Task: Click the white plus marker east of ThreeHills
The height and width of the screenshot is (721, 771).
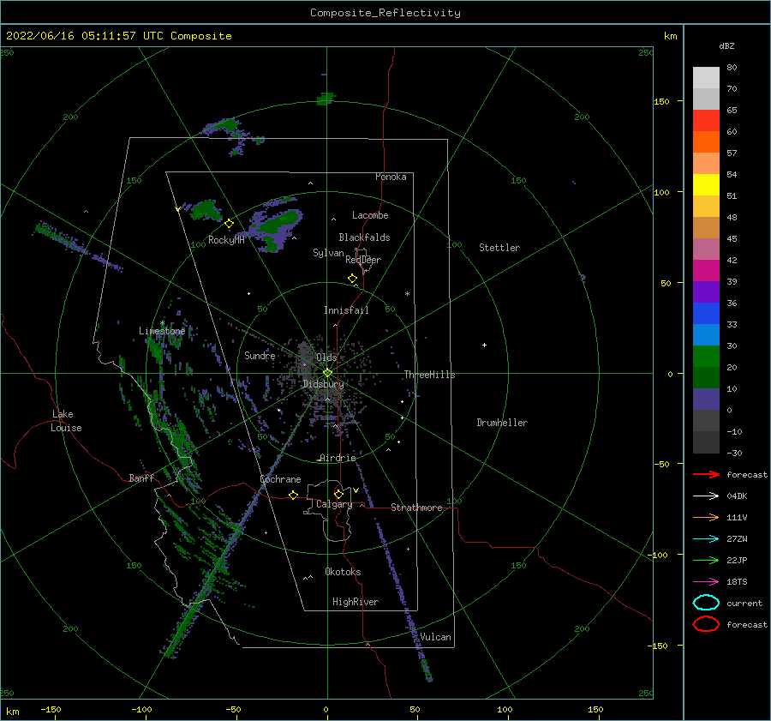Action: click(484, 345)
